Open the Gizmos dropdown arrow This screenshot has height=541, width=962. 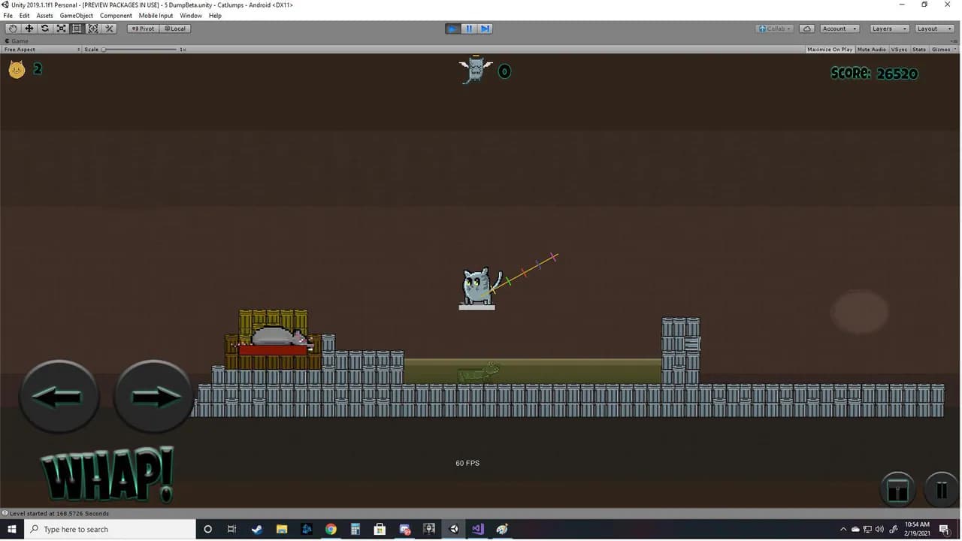(x=955, y=50)
